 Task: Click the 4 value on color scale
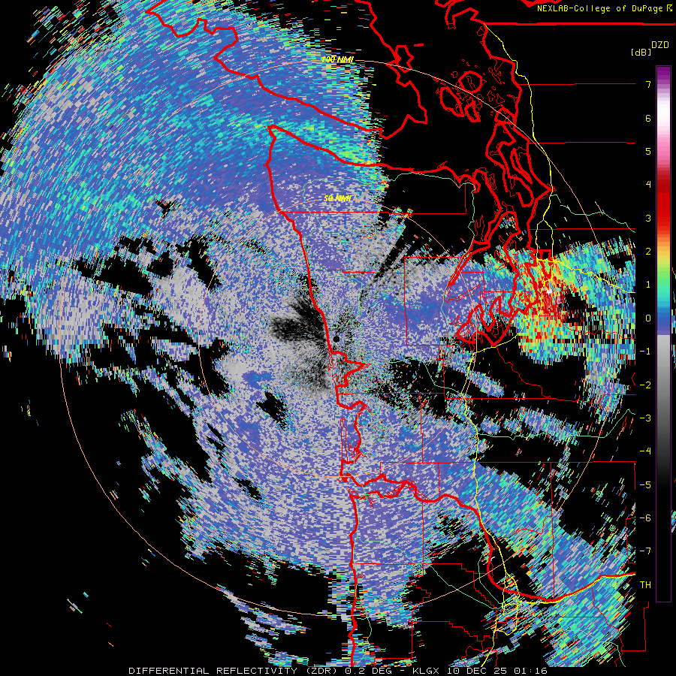point(648,184)
